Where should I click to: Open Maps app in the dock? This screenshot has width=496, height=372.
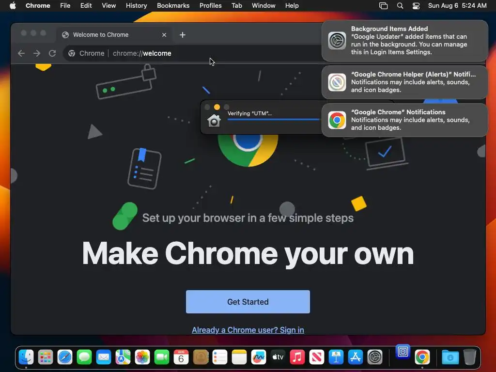(123, 357)
